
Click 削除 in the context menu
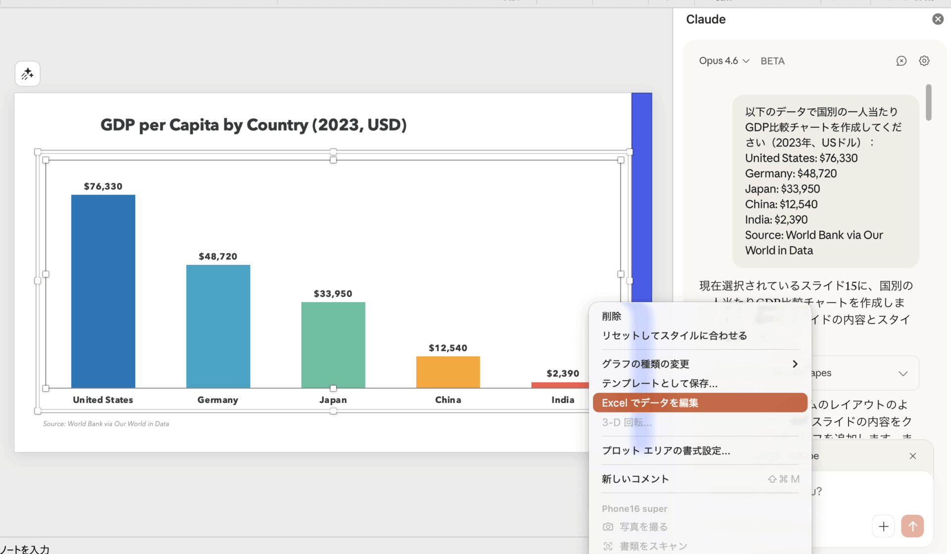611,316
